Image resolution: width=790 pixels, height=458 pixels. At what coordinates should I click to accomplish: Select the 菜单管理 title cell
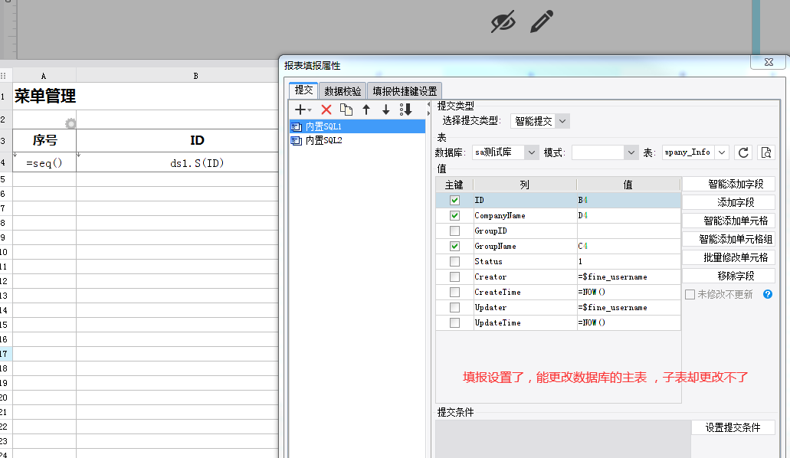coord(45,96)
